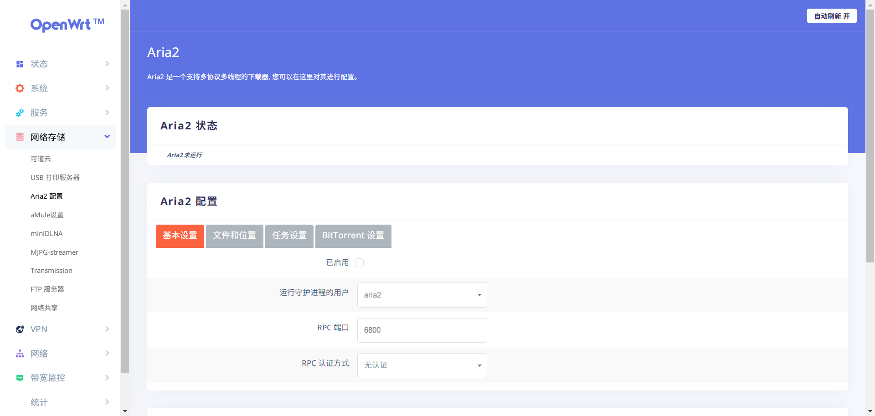The width and height of the screenshot is (875, 416).
Task: Check the Aria2 enable box in 基本设置
Action: click(359, 262)
